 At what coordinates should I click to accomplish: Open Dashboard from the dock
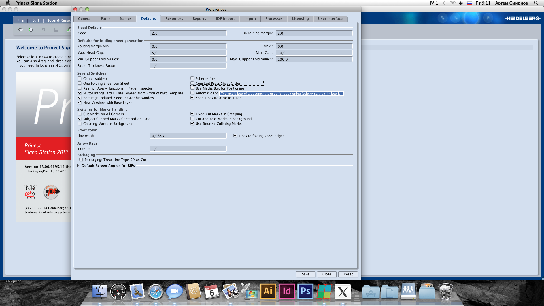[118, 292]
